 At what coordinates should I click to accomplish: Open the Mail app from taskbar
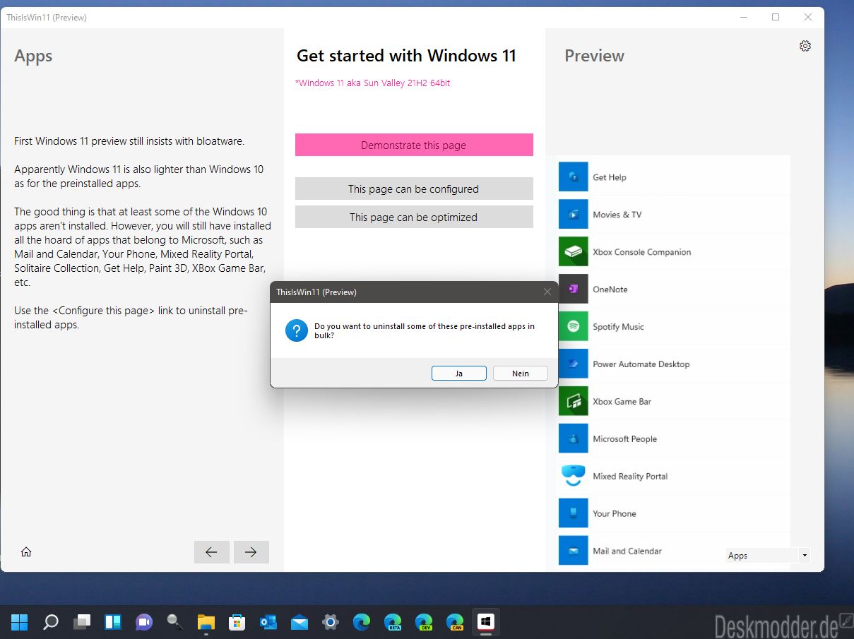299,622
